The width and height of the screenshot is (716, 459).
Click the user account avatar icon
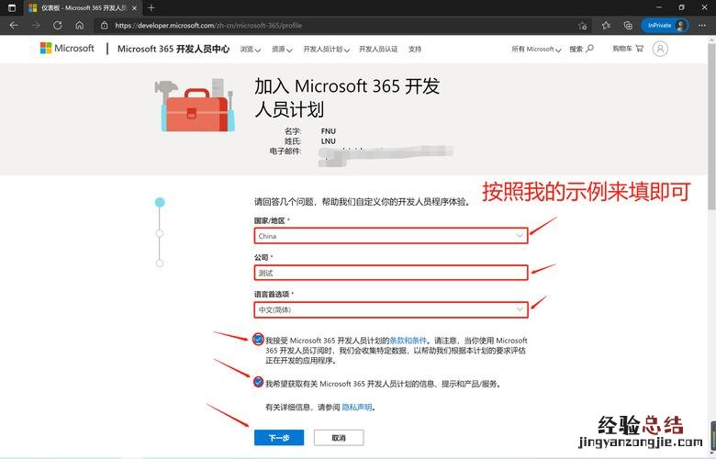(660, 49)
